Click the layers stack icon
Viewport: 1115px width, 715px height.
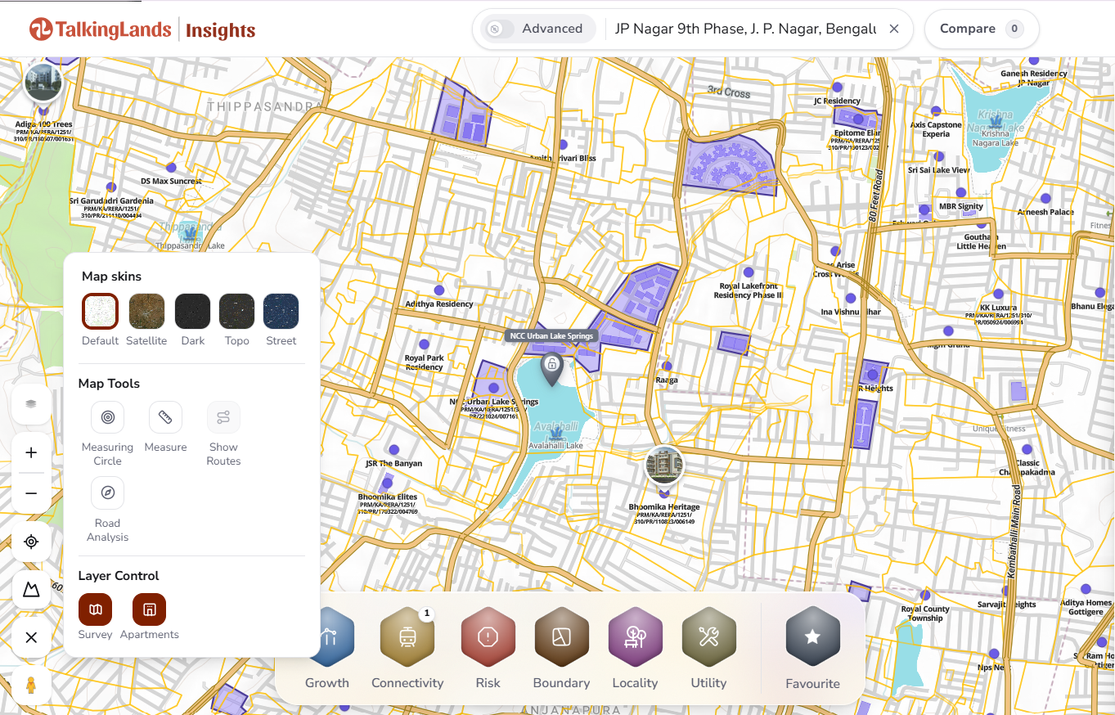tap(31, 403)
